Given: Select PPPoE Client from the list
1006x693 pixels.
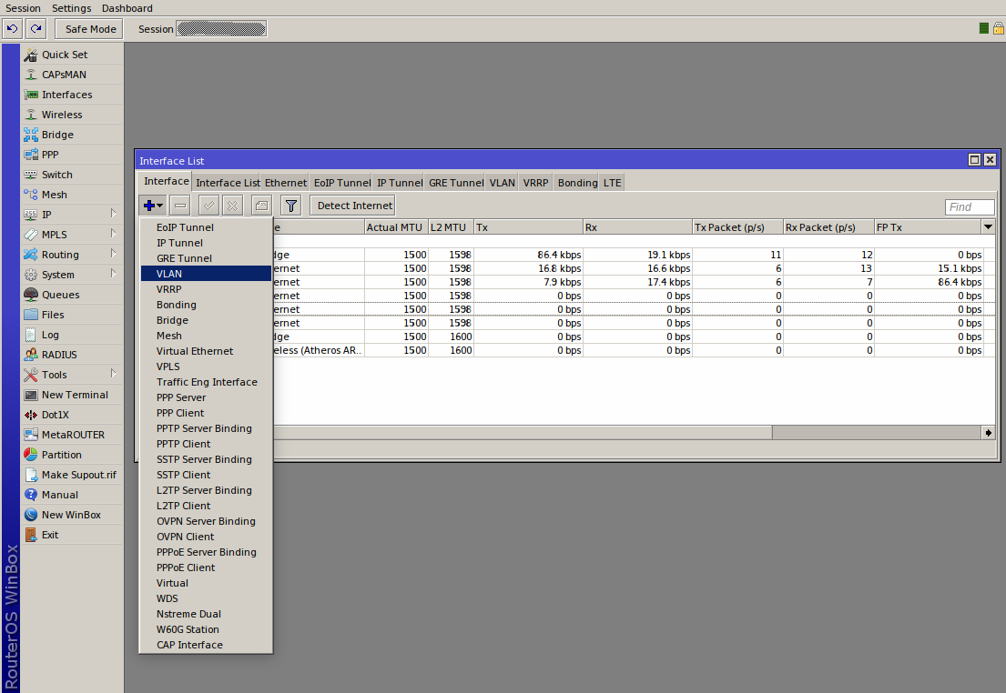Looking at the screenshot, I should [x=186, y=567].
